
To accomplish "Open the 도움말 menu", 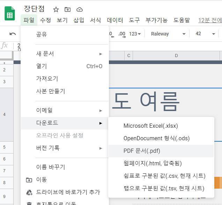I will (182, 20).
